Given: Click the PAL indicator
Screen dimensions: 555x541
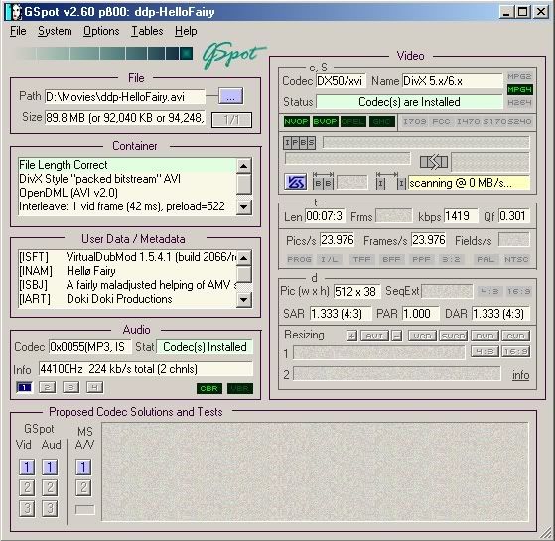Looking at the screenshot, I should pos(486,259).
